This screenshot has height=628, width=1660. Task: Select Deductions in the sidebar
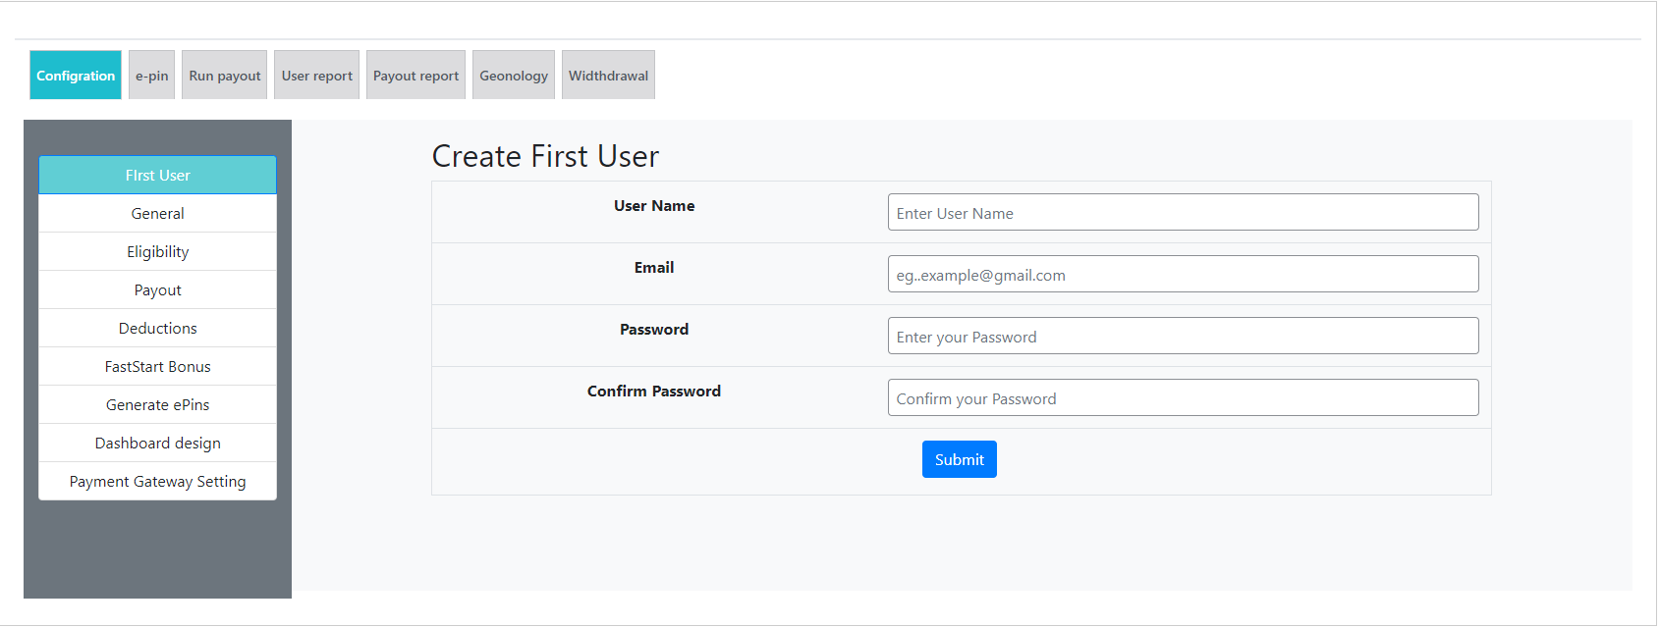[x=157, y=329]
